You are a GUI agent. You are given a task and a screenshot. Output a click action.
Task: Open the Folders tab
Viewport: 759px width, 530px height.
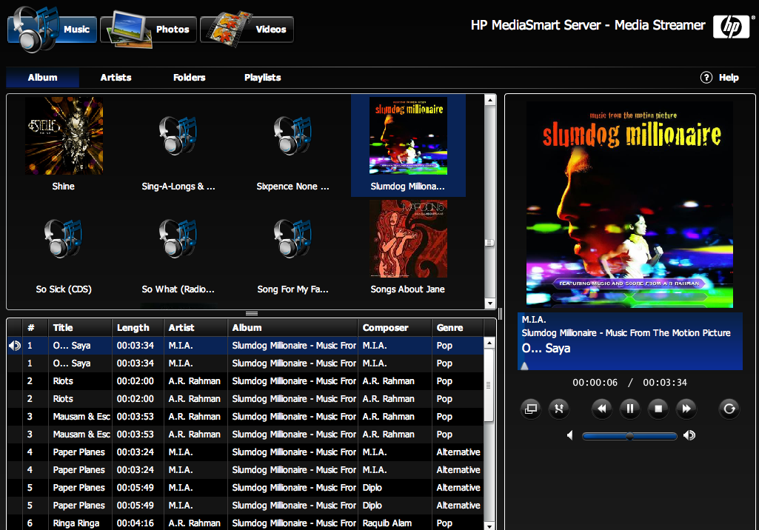(x=190, y=78)
